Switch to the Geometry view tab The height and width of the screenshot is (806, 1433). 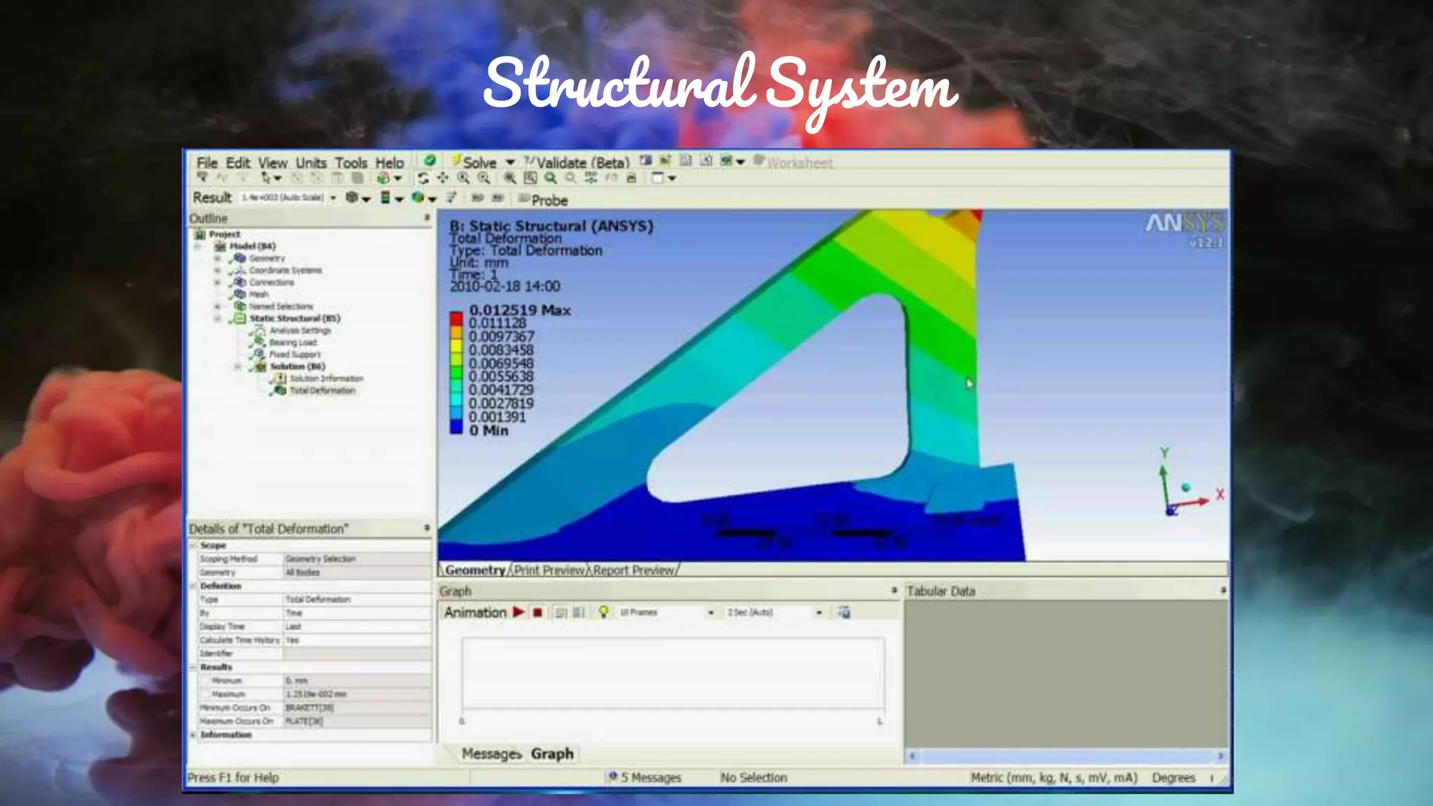pos(475,570)
